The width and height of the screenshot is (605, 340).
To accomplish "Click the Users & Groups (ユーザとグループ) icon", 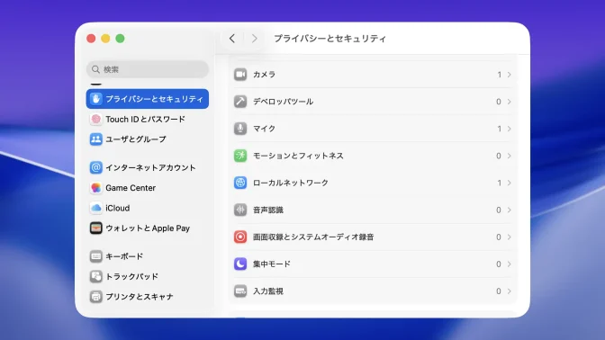I will 96,139.
